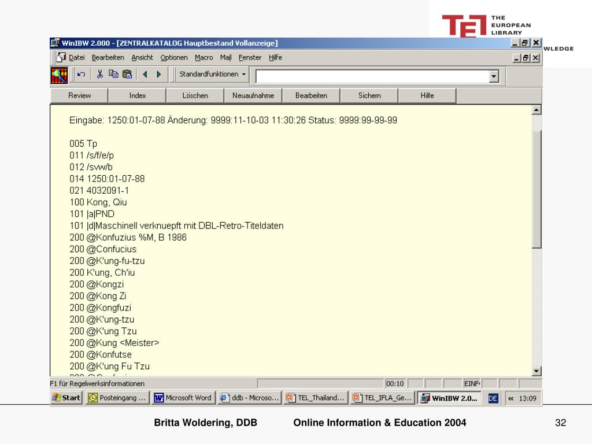Click into the command input field

pyautogui.click(x=372, y=76)
